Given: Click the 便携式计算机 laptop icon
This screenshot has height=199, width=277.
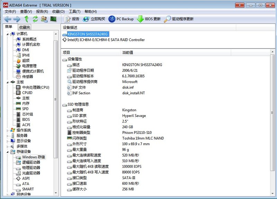Looking at the screenshot, I should (x=18, y=71).
